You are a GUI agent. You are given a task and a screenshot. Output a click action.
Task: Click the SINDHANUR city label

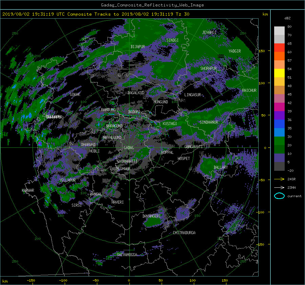(209, 122)
